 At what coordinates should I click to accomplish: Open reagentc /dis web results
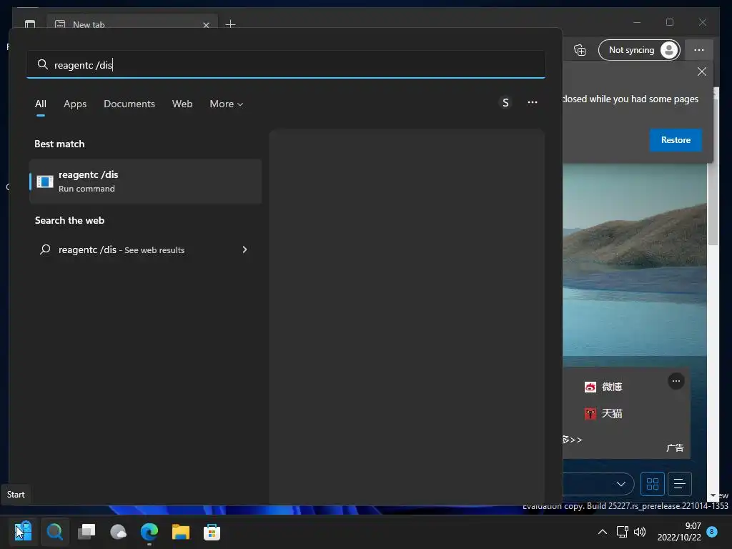[x=146, y=249]
